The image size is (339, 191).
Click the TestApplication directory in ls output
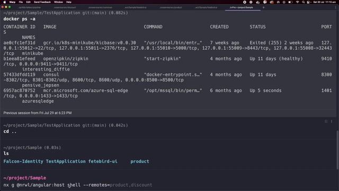coord(66,161)
